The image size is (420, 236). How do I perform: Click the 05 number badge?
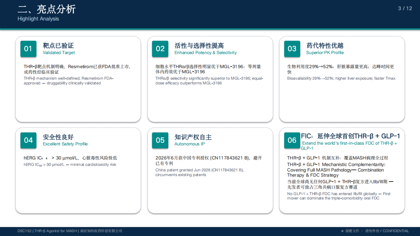(160, 140)
